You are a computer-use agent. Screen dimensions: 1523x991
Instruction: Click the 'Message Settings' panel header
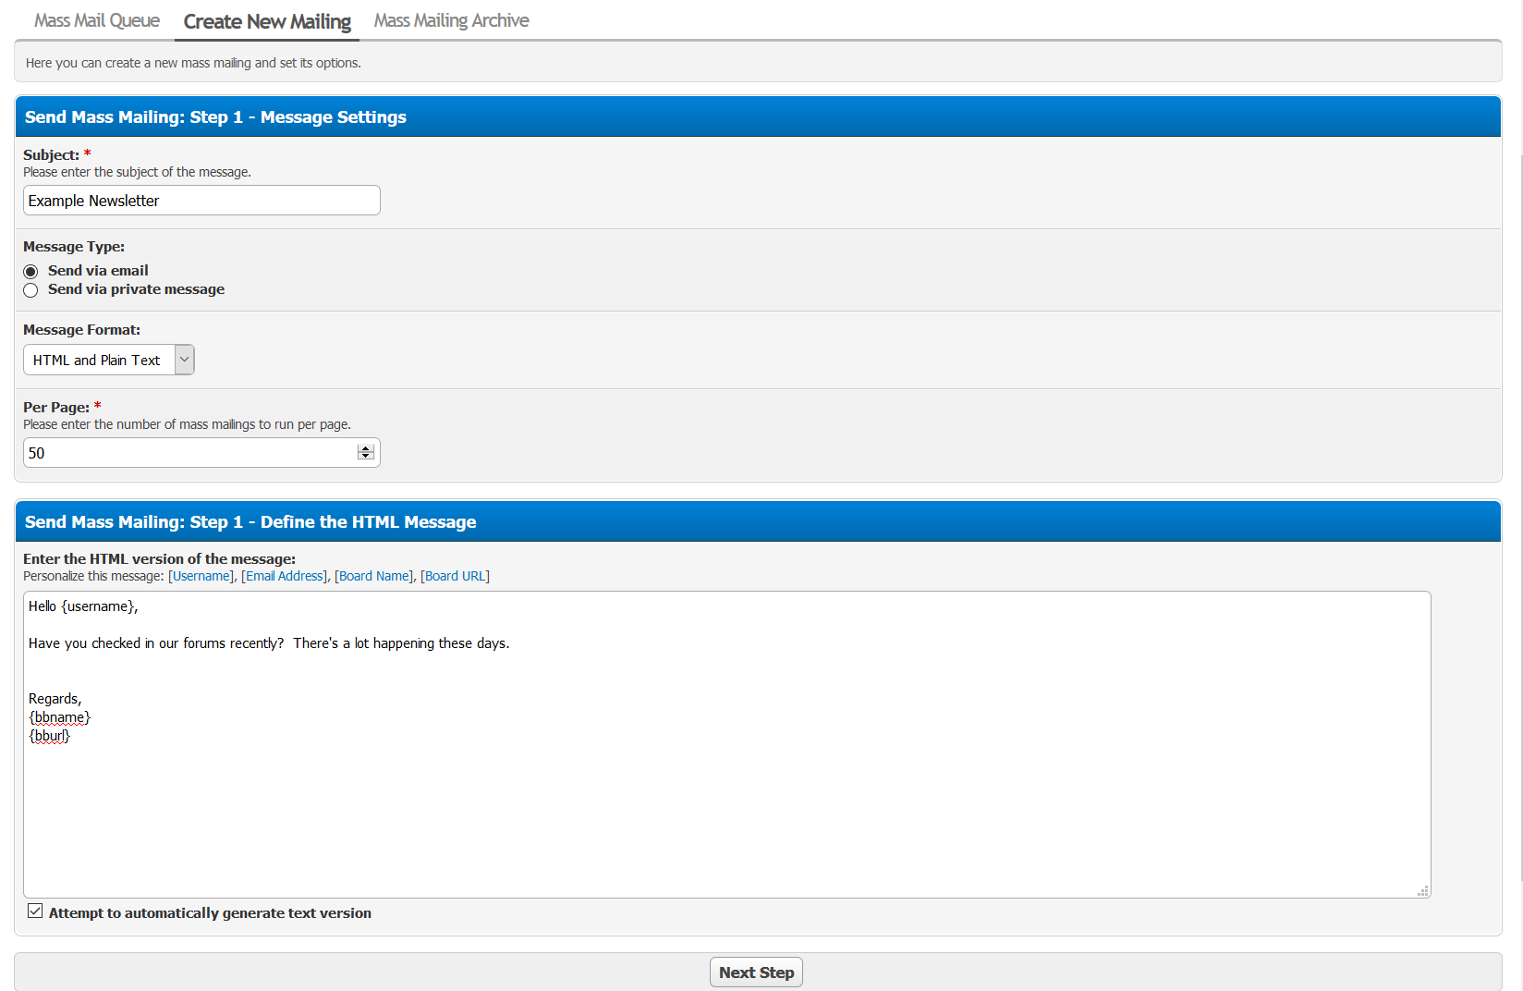click(758, 116)
